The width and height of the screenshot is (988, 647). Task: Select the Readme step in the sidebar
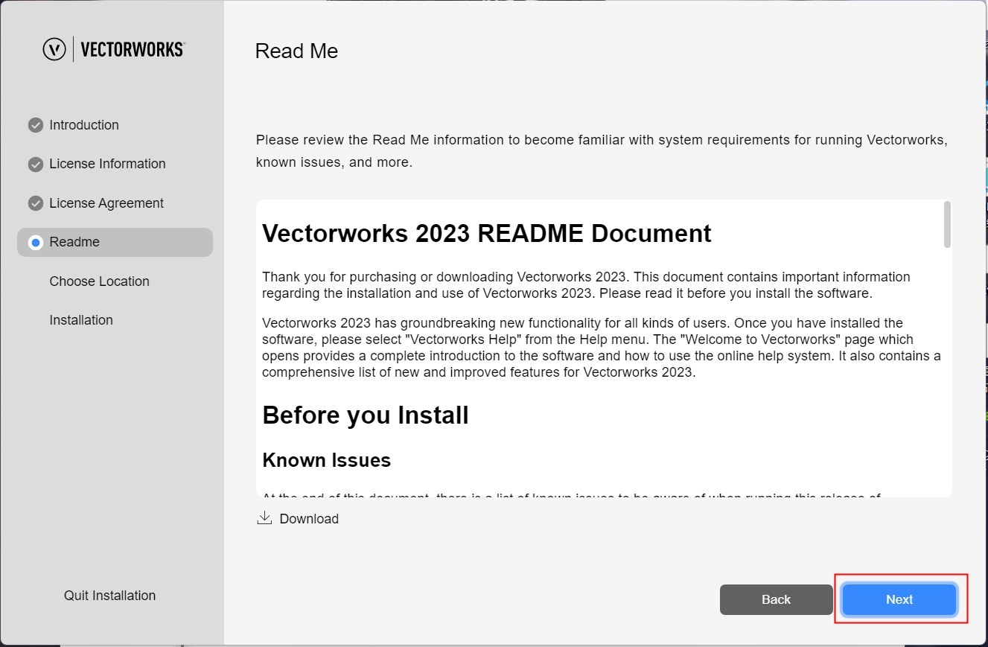[x=74, y=242]
